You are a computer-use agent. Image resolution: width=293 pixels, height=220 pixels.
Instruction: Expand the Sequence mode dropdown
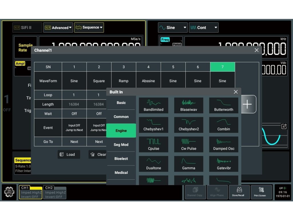pos(89,27)
